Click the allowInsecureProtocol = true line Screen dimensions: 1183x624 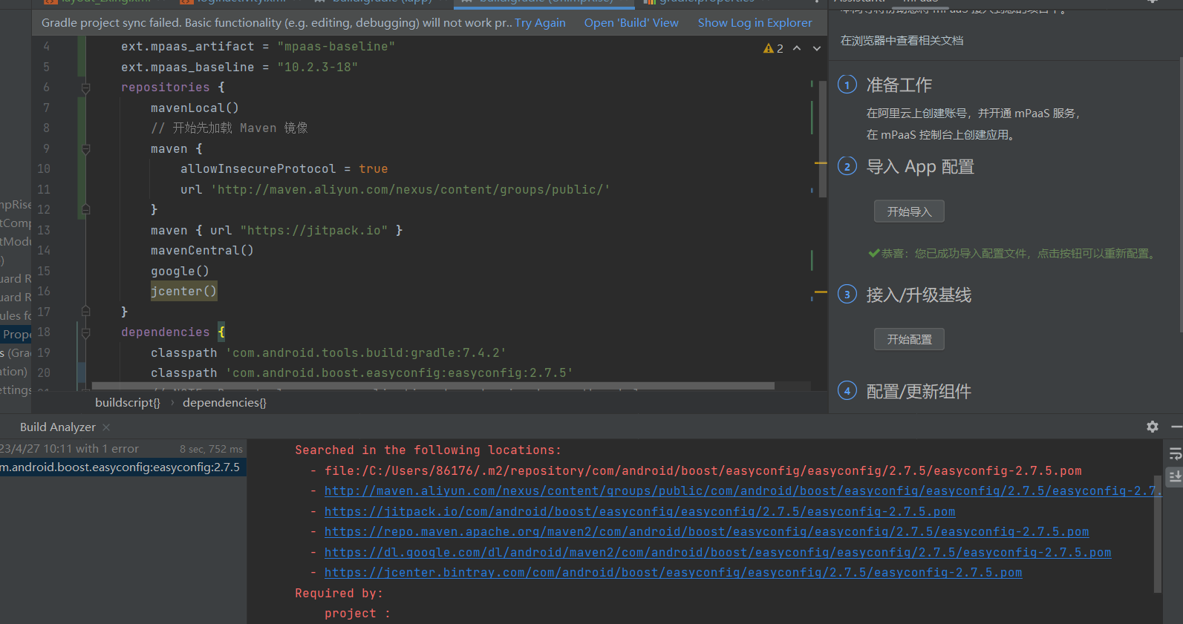tap(284, 169)
